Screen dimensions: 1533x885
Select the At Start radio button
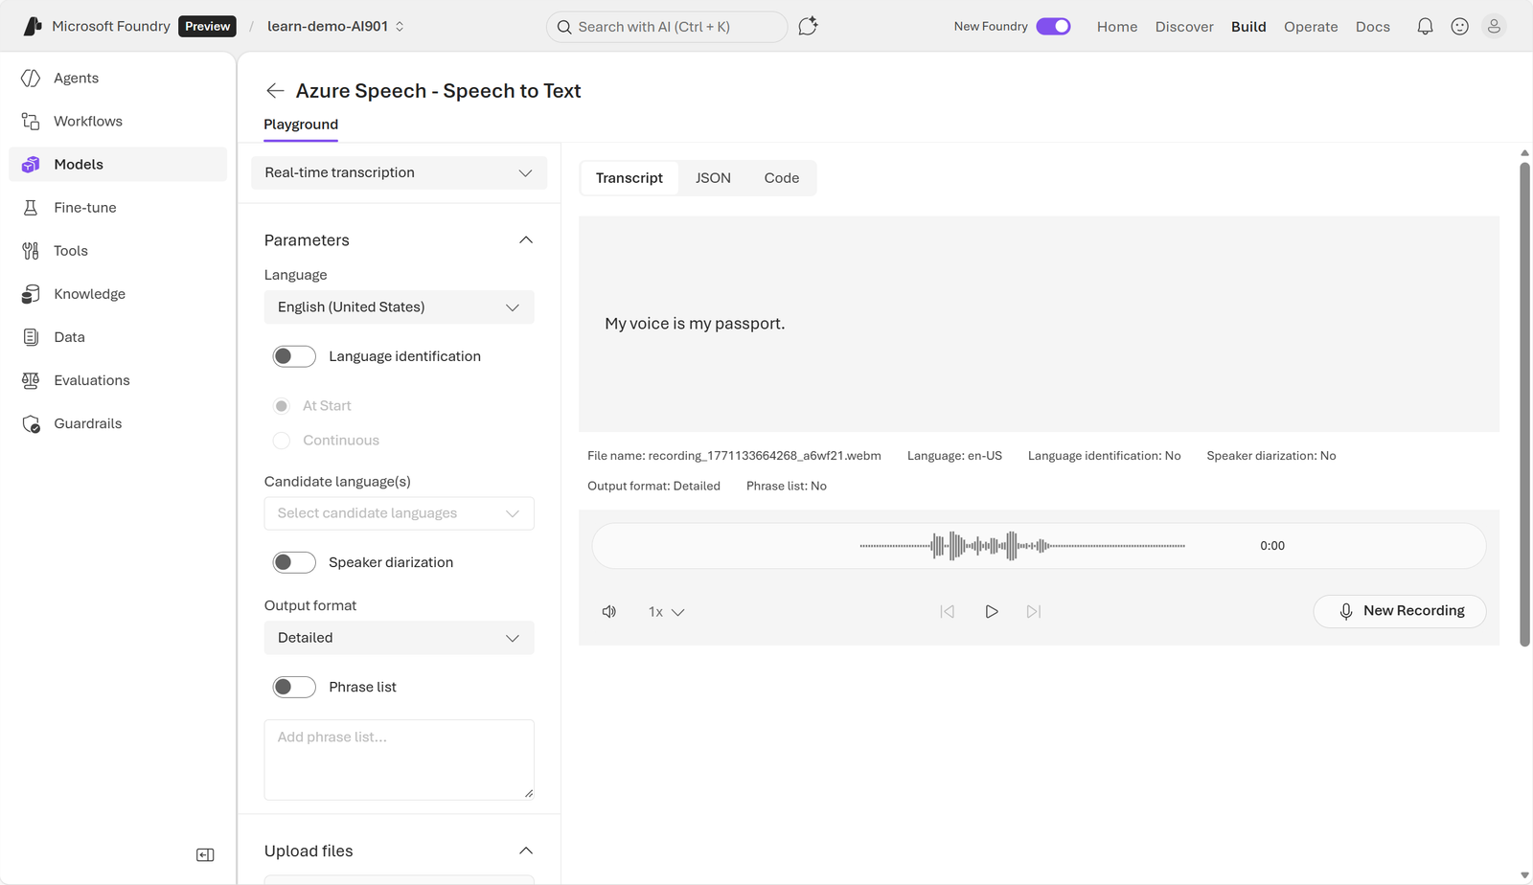point(282,406)
